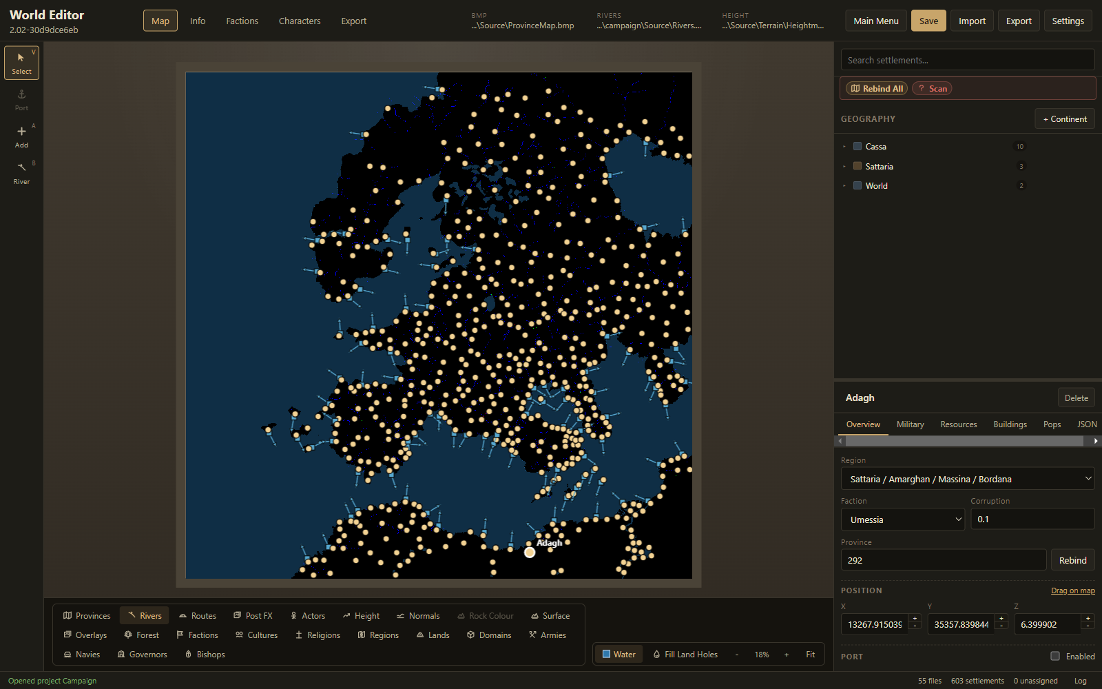
Task: Show the Forest overlay layer
Action: [x=141, y=635]
